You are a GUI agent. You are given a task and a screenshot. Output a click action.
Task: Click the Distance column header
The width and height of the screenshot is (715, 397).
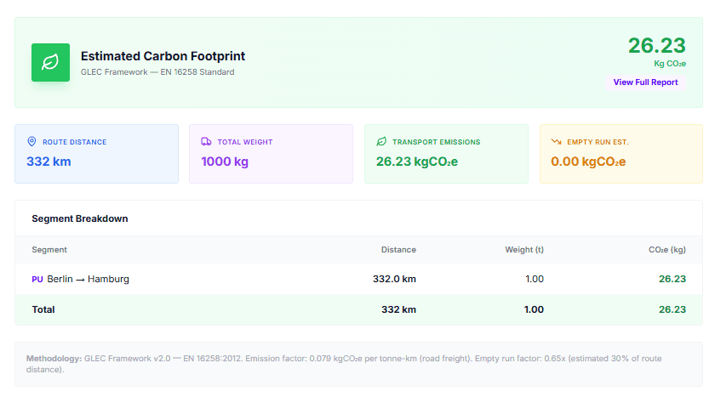pos(398,249)
